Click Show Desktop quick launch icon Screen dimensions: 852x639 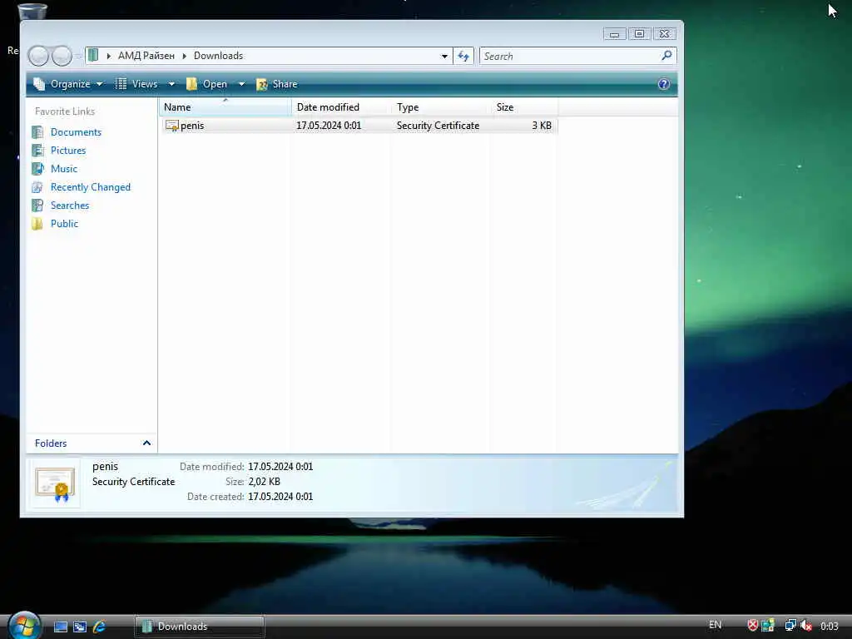60,627
